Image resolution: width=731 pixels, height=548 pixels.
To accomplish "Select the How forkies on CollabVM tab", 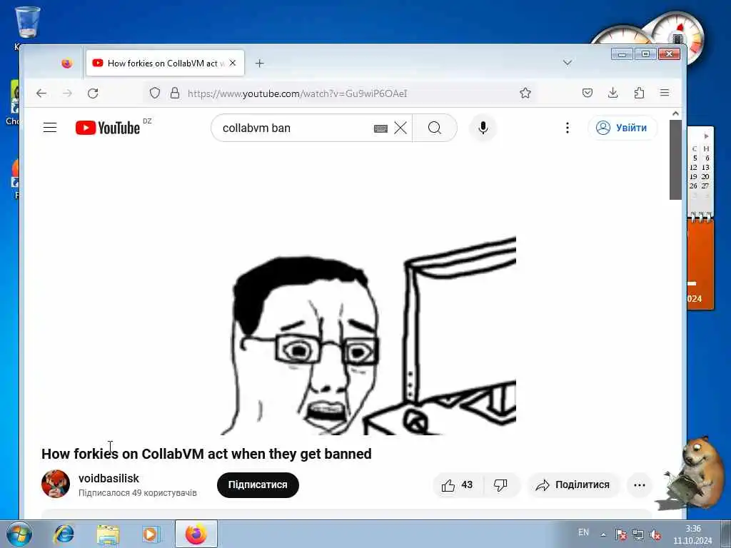I will click(x=165, y=63).
